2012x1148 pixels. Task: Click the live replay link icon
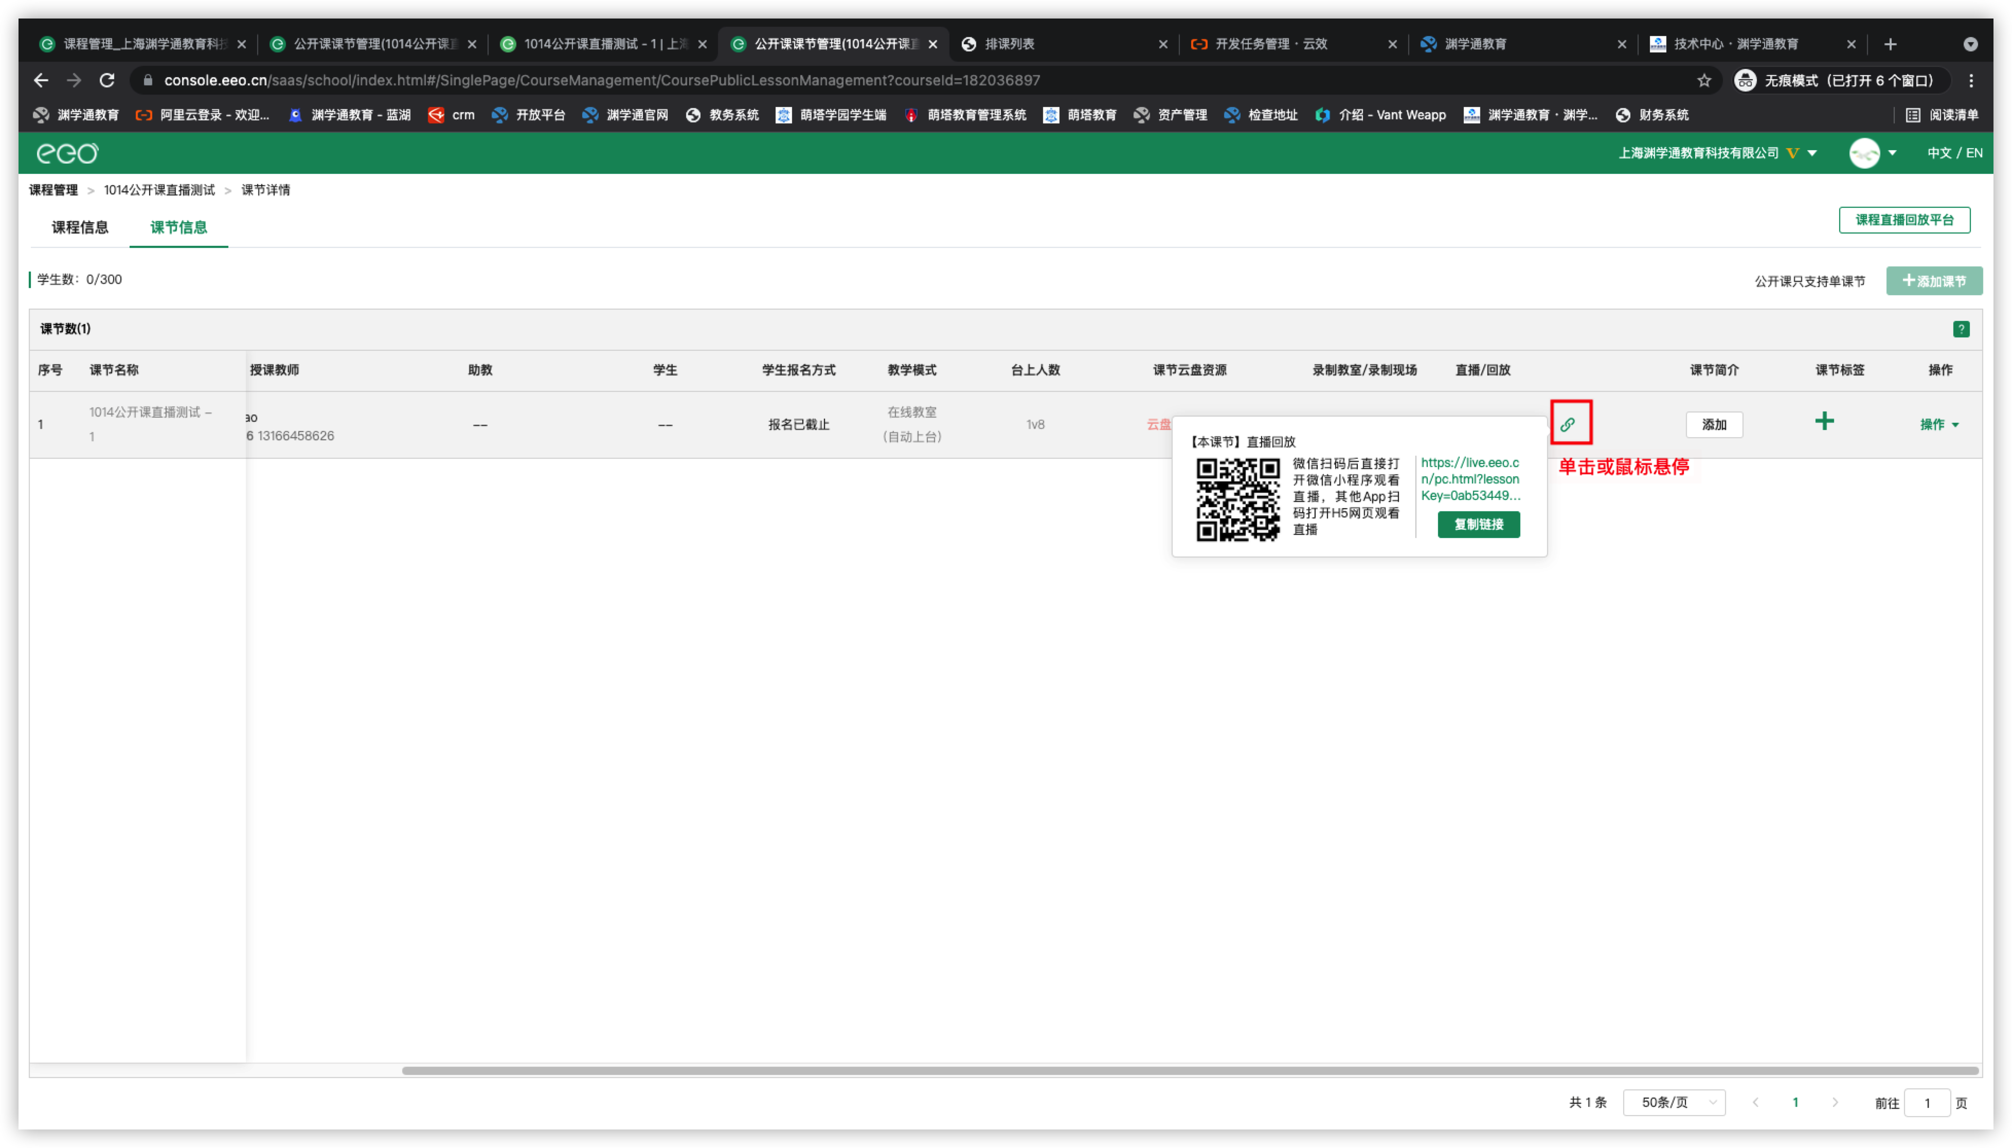[x=1567, y=424]
